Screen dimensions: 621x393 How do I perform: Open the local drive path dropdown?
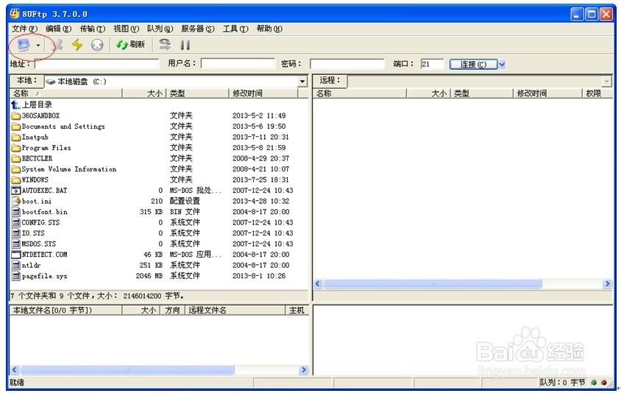click(x=302, y=82)
